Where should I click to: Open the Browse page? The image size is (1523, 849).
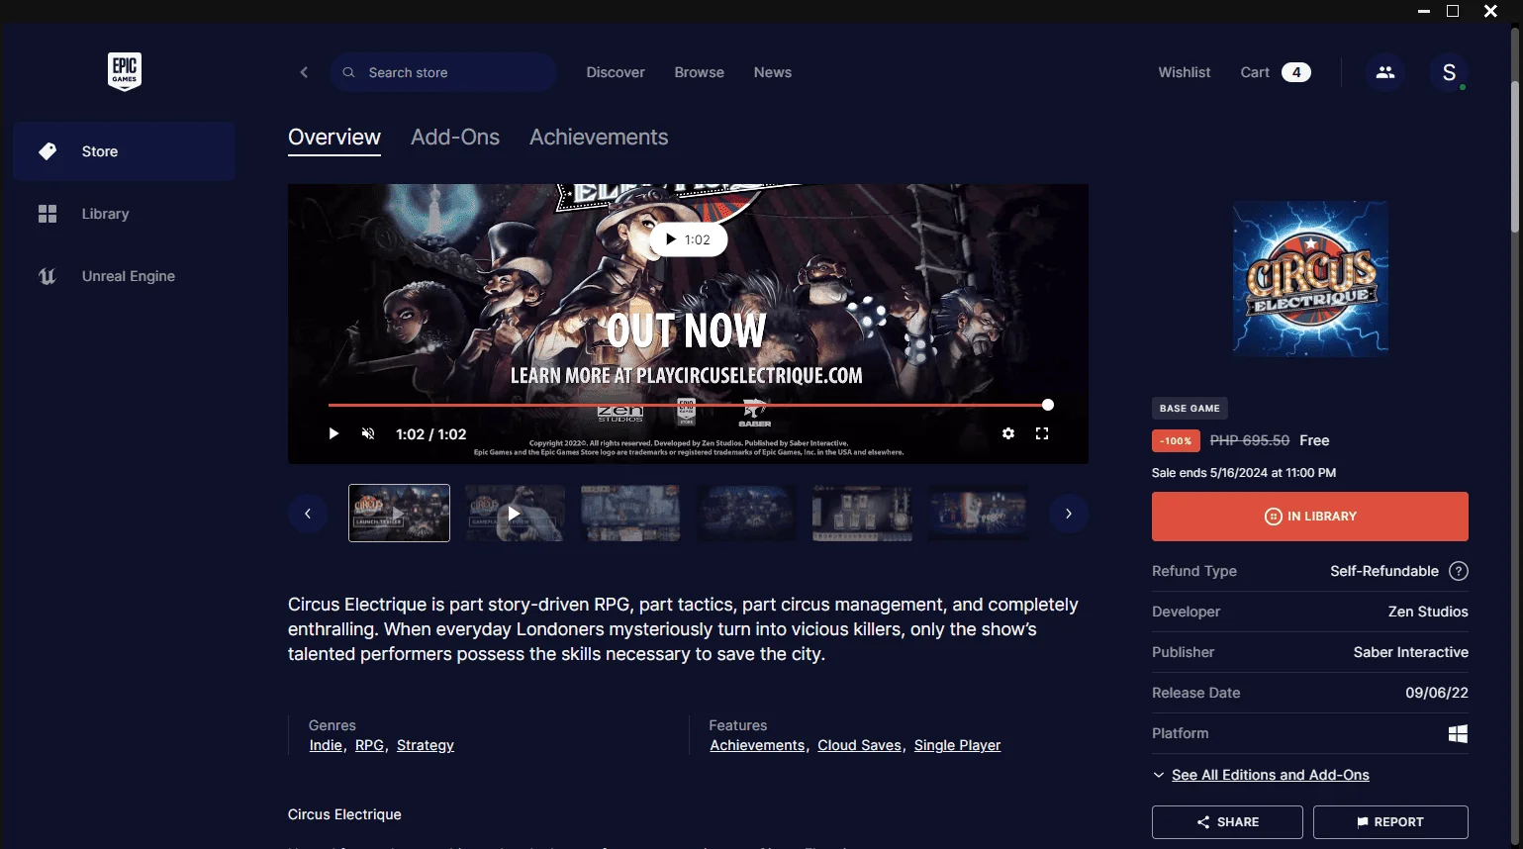tap(700, 72)
